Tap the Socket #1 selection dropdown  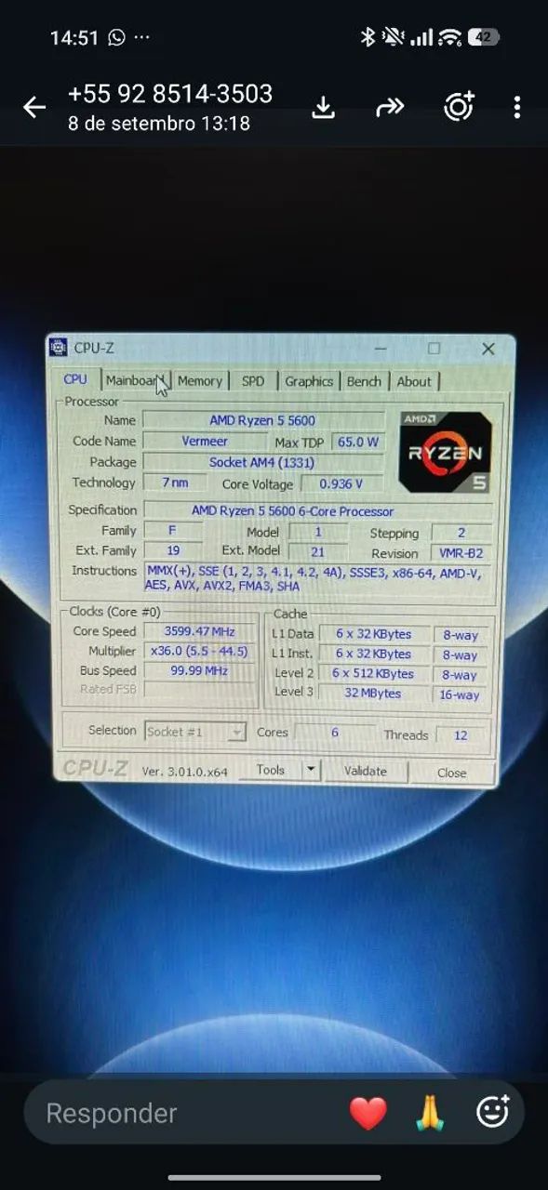point(195,732)
